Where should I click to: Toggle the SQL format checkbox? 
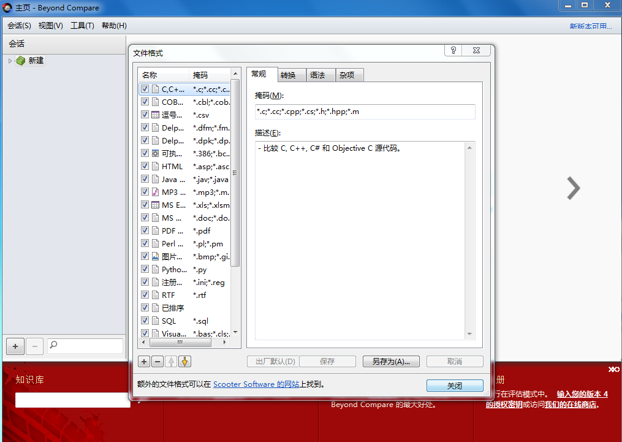pos(145,321)
